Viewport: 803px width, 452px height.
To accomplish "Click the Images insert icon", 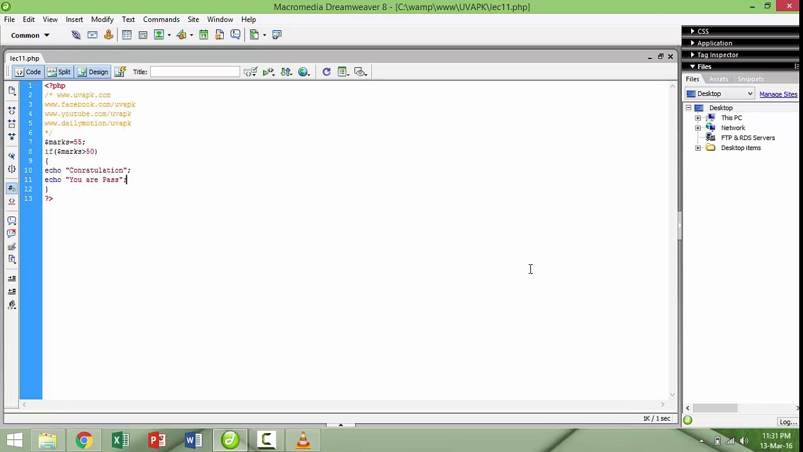I will tap(159, 35).
